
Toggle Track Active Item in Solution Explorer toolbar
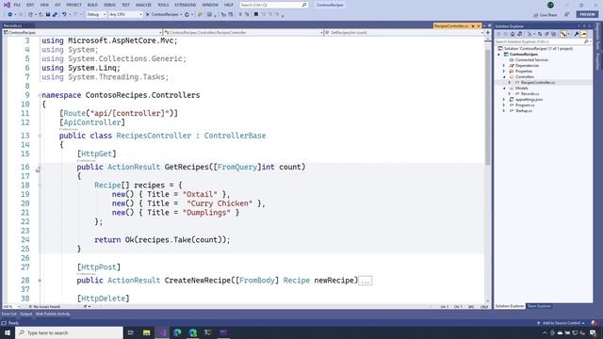point(563,34)
